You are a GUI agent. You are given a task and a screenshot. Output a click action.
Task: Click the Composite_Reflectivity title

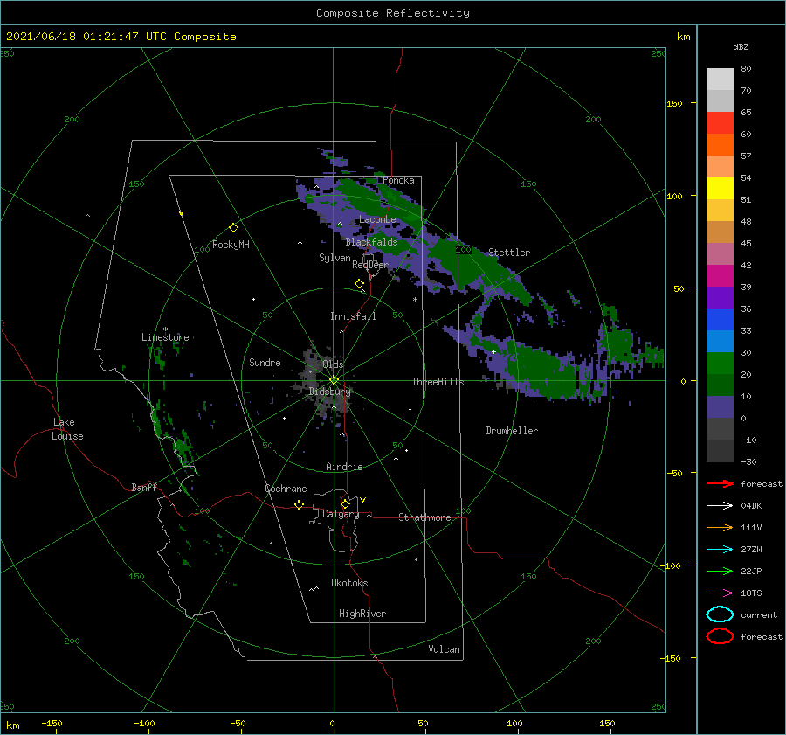[x=392, y=13]
